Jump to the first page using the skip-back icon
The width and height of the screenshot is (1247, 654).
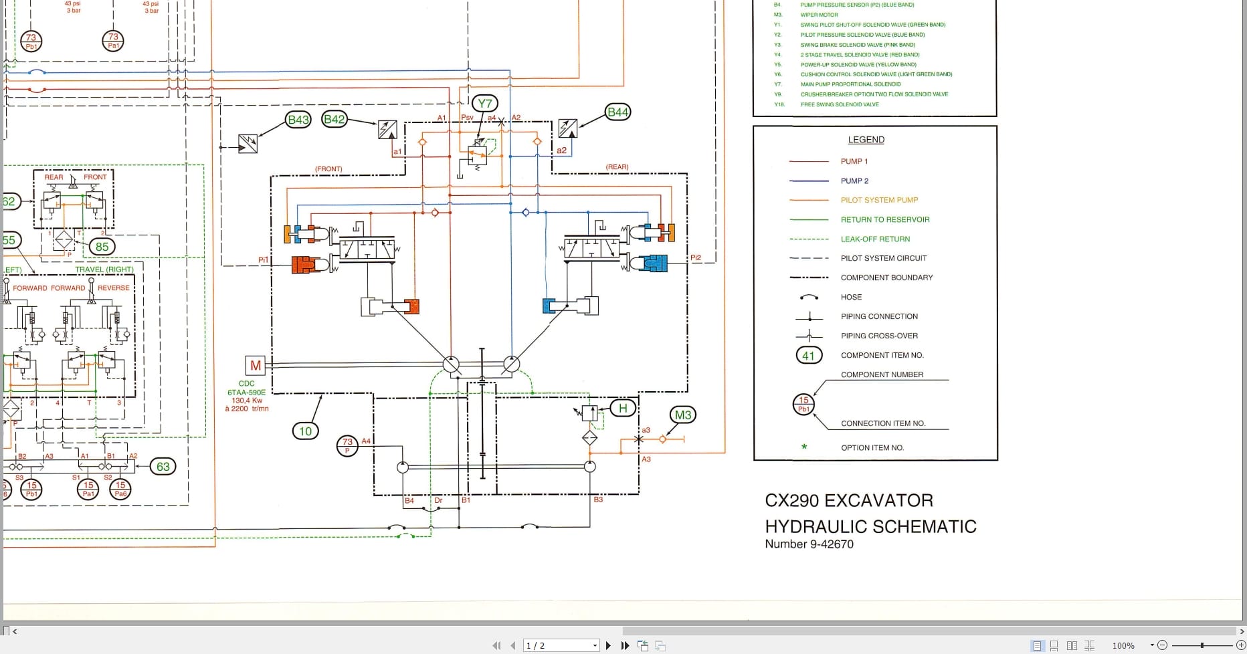[498, 645]
